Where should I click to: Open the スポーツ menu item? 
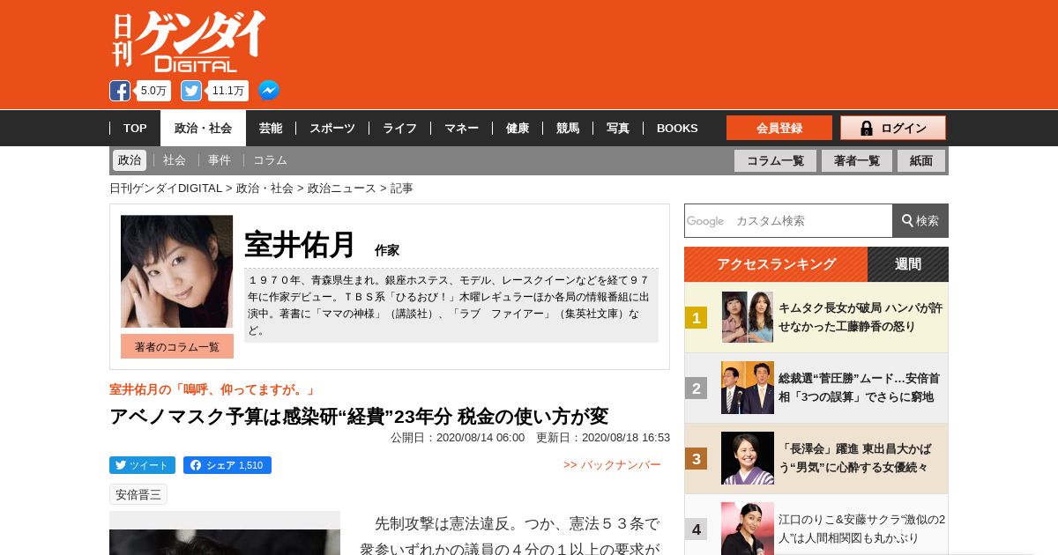click(x=332, y=128)
